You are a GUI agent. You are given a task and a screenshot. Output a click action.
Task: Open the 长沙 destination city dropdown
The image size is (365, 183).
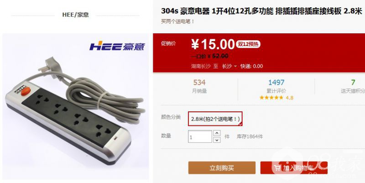click(x=229, y=66)
